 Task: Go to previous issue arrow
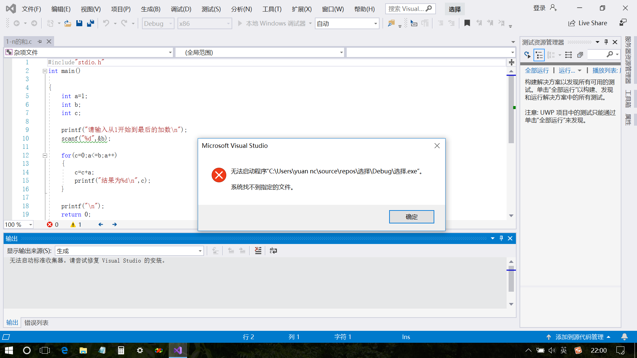101,224
